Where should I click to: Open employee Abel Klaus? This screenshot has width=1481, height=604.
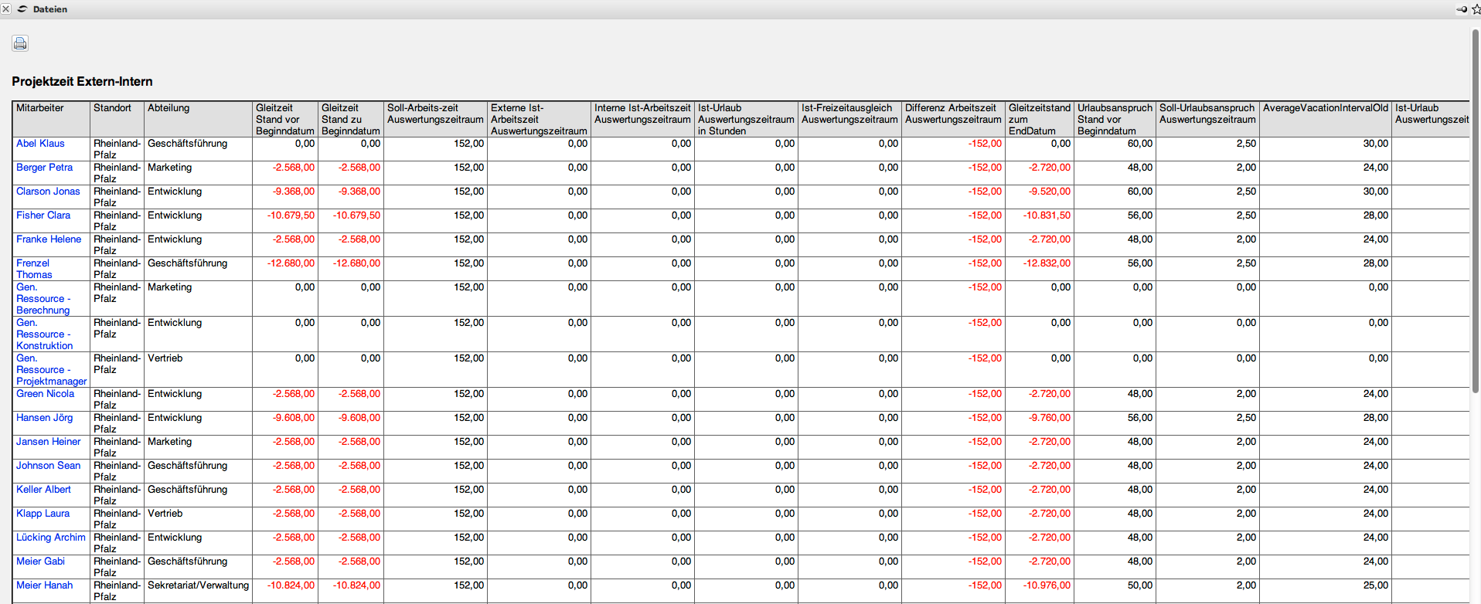[x=40, y=144]
